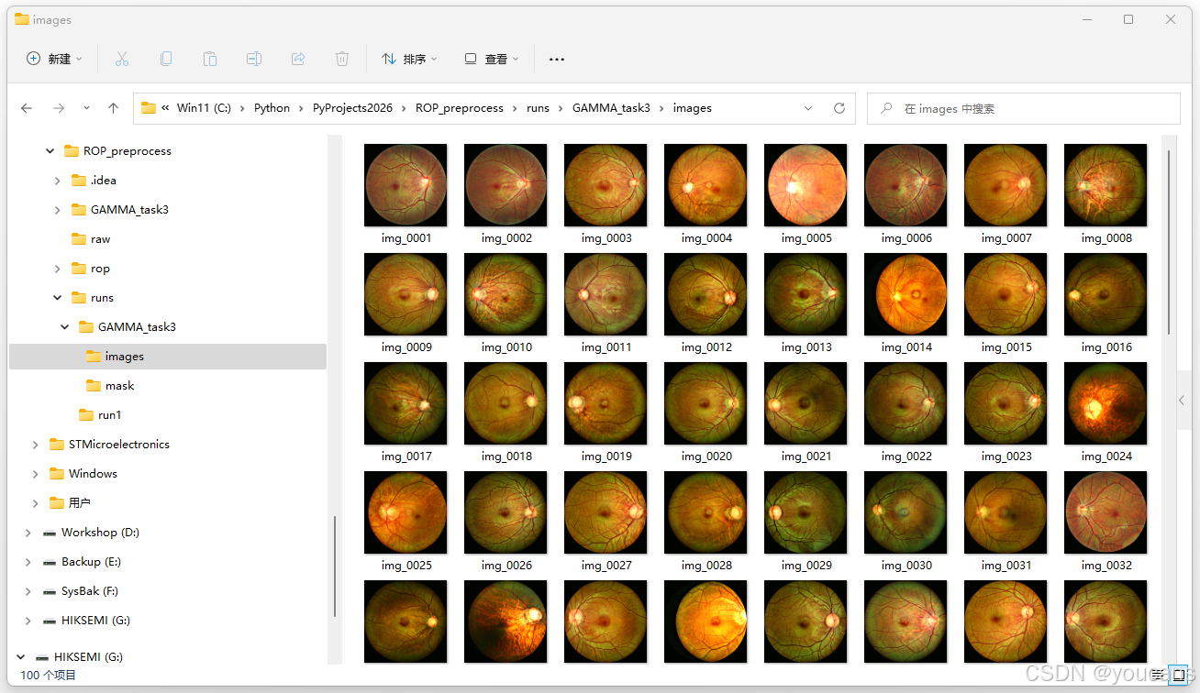Expand the rop folder node
This screenshot has width=1200, height=693.
coord(57,269)
